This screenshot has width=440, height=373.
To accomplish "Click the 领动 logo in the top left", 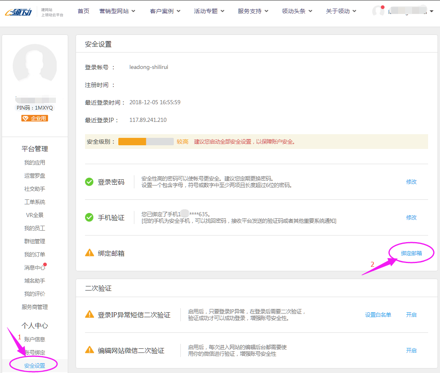I will [18, 11].
